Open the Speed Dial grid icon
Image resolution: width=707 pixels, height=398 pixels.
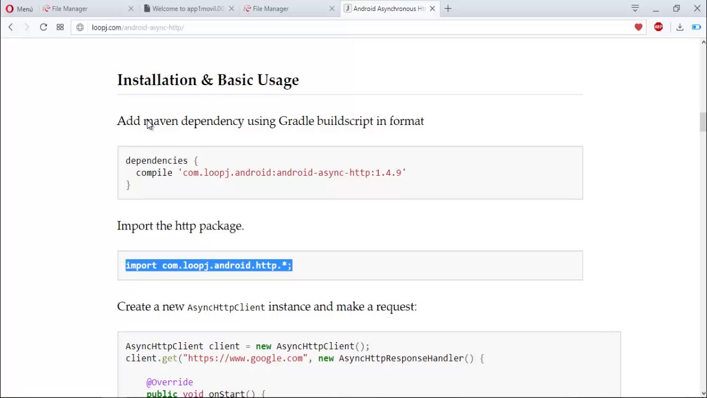(60, 27)
